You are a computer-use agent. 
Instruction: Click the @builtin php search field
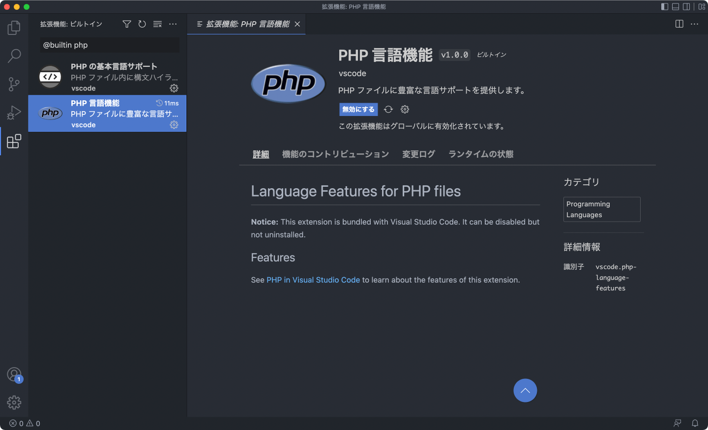click(110, 45)
